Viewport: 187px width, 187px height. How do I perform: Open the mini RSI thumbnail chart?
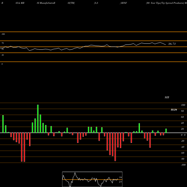92,179
